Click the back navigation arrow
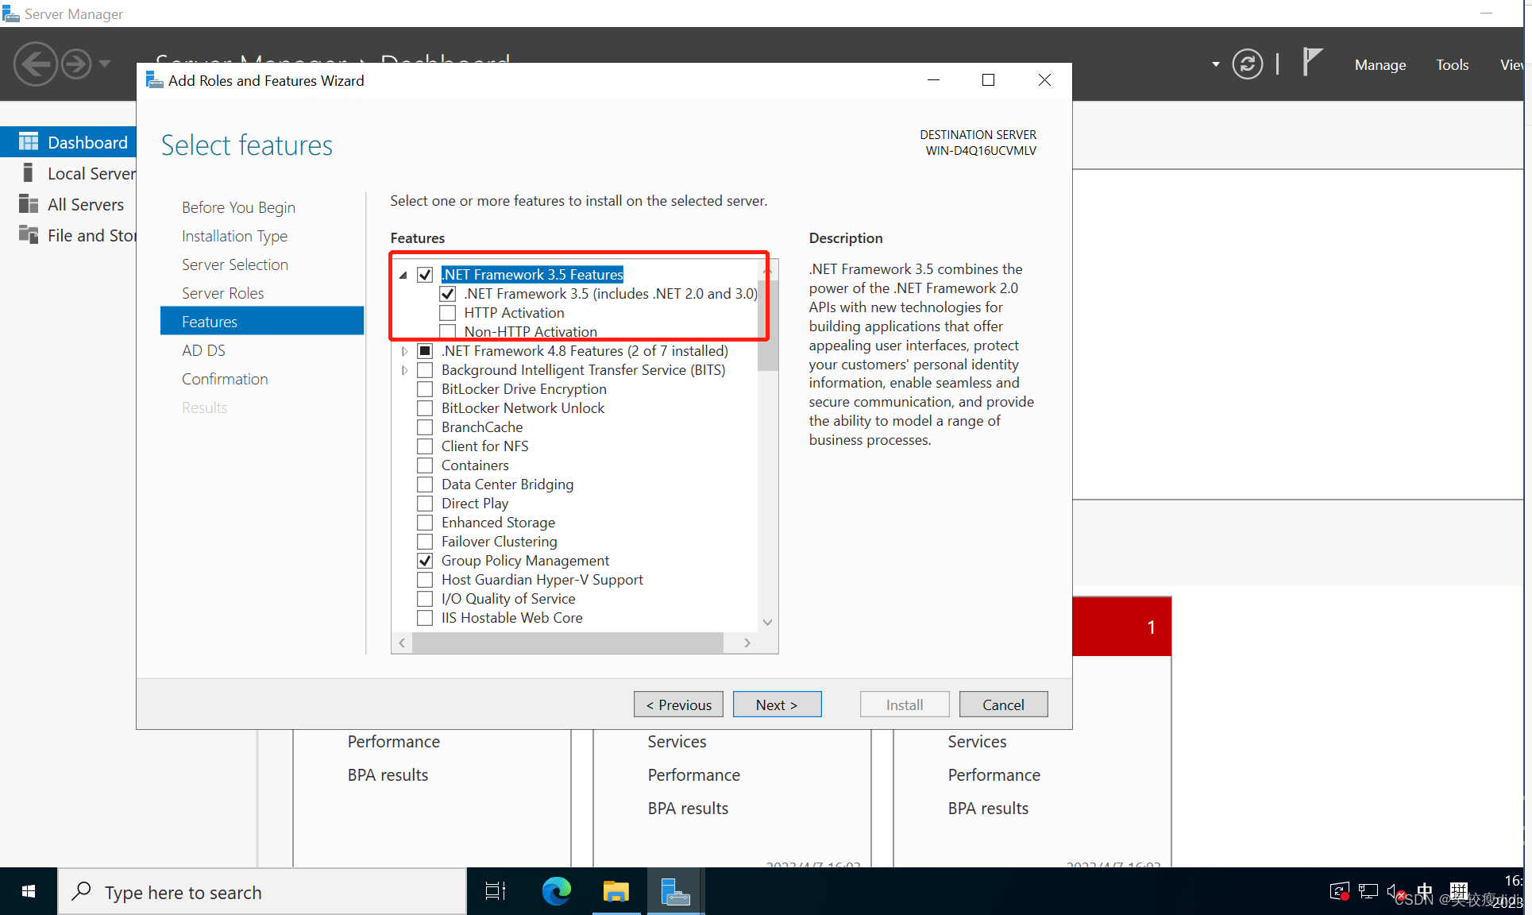The width and height of the screenshot is (1532, 915). (x=35, y=64)
